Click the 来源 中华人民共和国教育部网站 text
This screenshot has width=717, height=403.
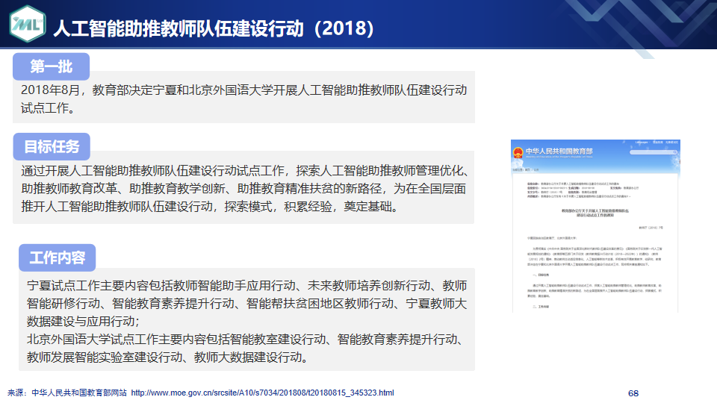coord(67,393)
